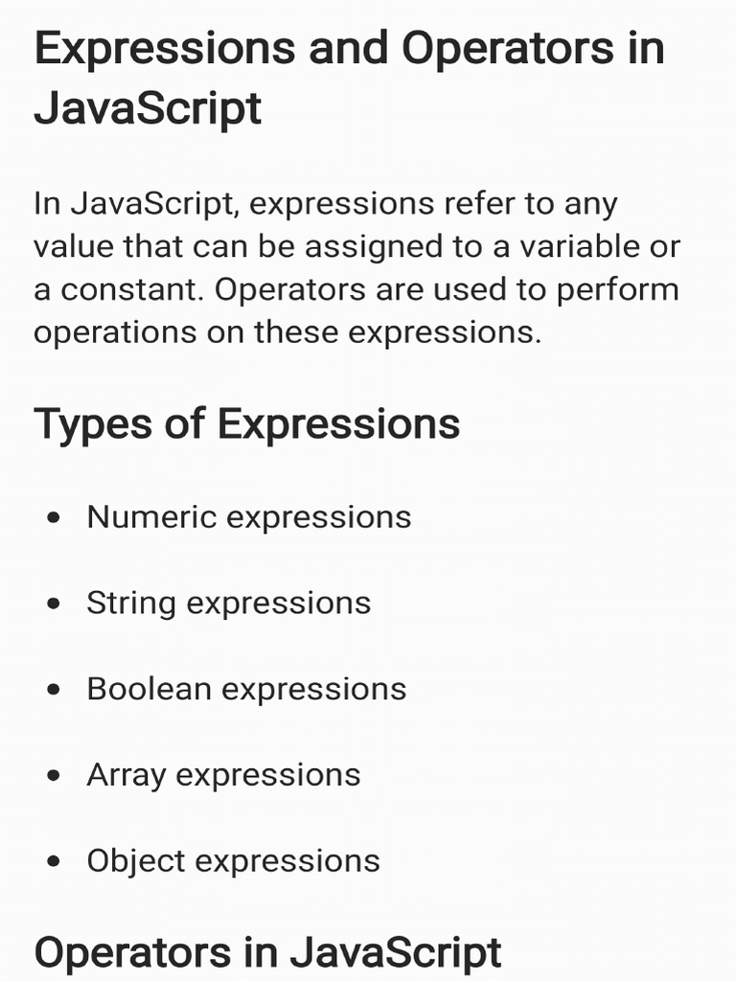Click the bullet before String expressions
736x981 pixels.
pyautogui.click(x=54, y=604)
